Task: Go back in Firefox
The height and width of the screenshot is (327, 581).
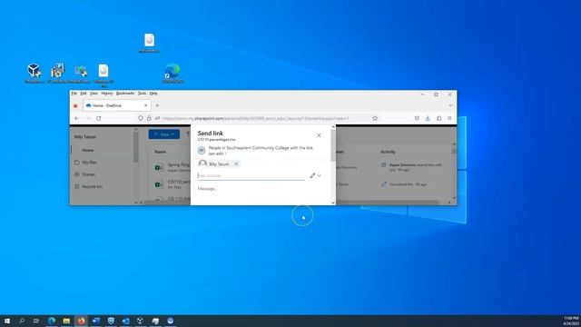Action: [x=76, y=118]
